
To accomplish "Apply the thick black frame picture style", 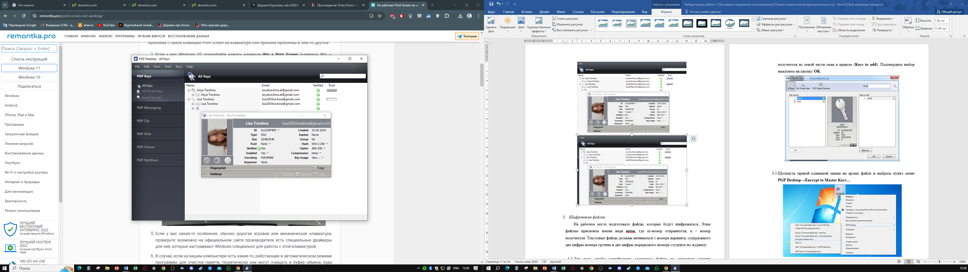I will [702, 23].
